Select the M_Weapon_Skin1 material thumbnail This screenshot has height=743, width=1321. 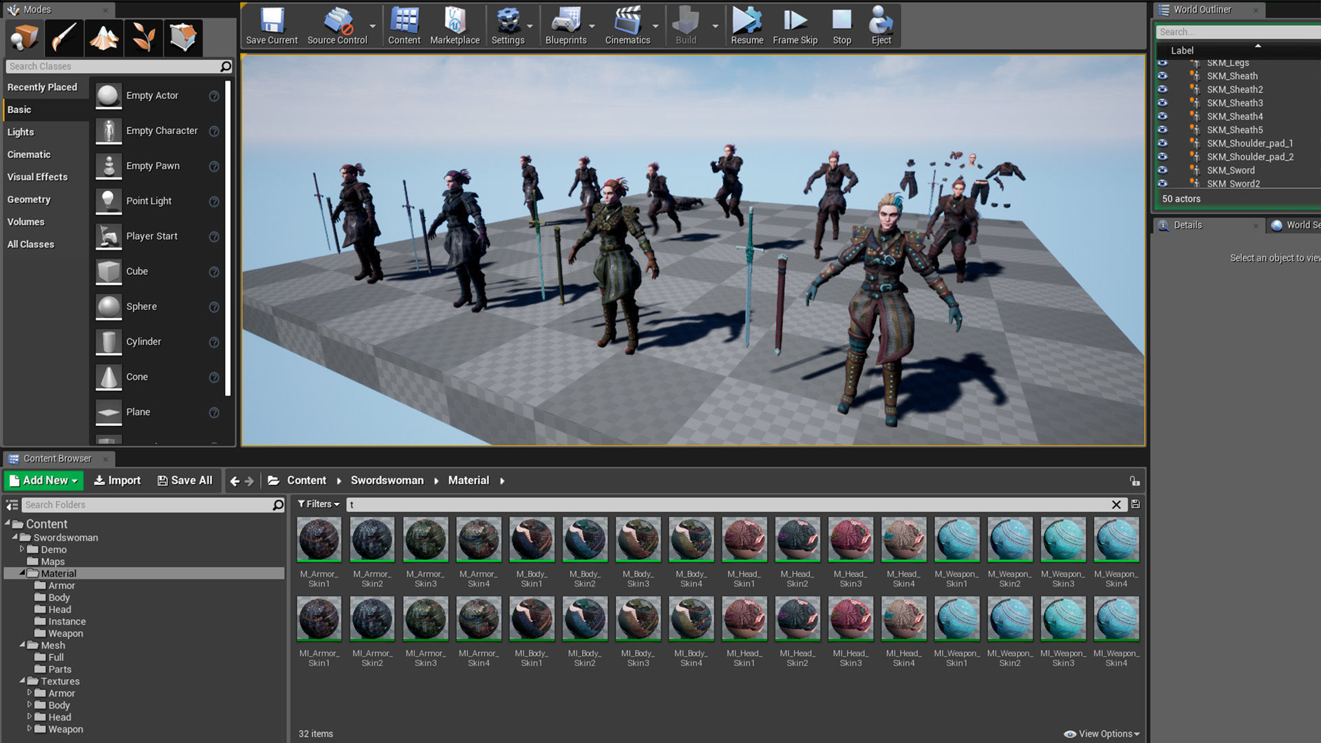(956, 540)
